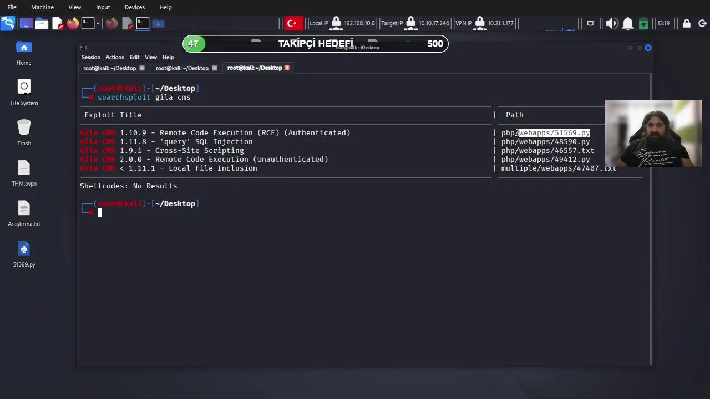Select the 51569.py desktop file
This screenshot has height=399, width=710.
point(24,254)
